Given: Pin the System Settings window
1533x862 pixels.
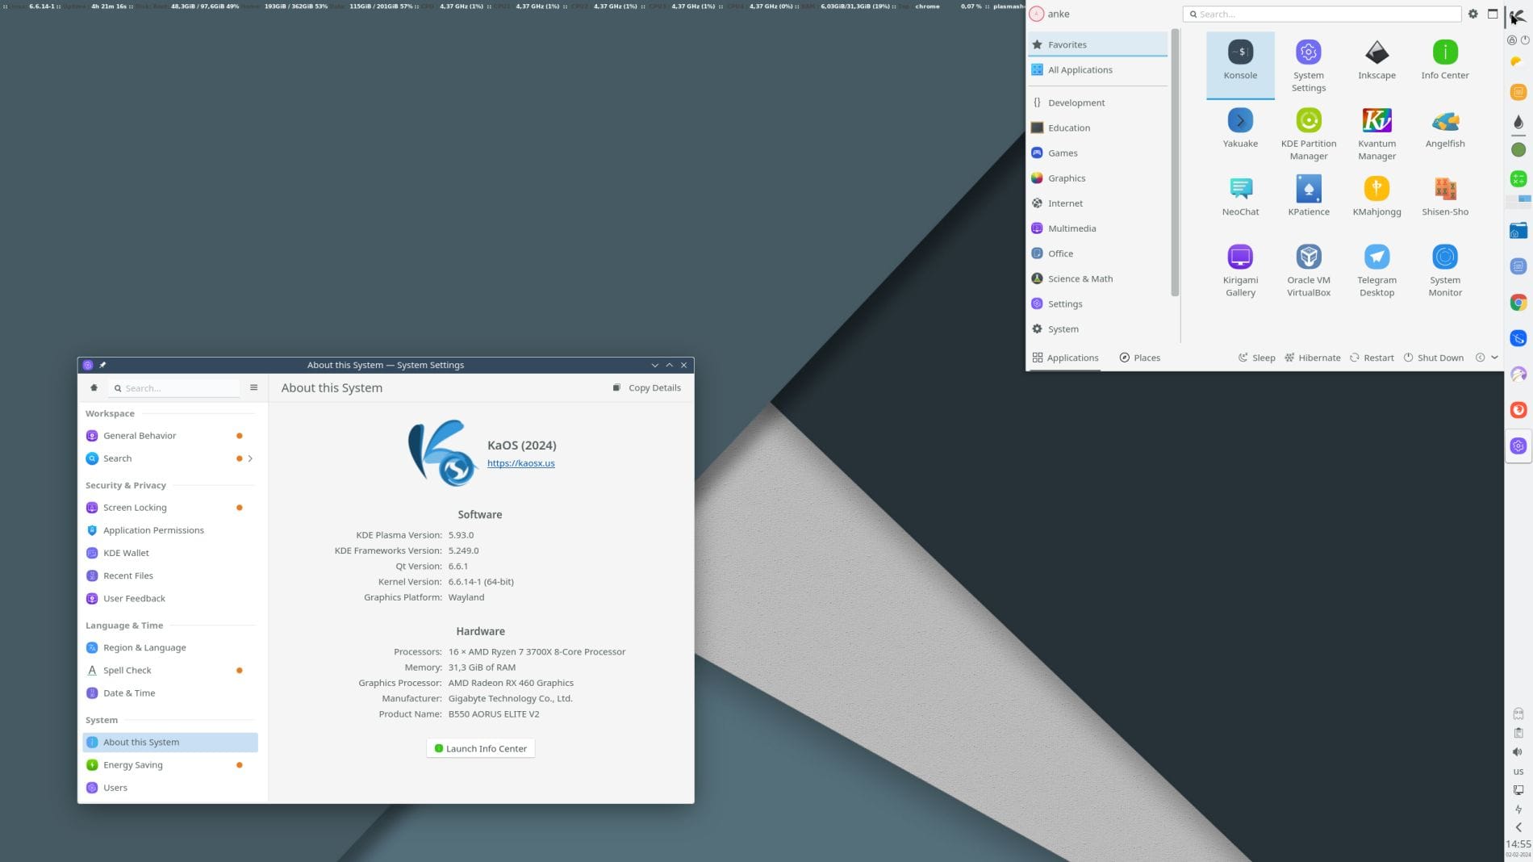Looking at the screenshot, I should pos(102,364).
